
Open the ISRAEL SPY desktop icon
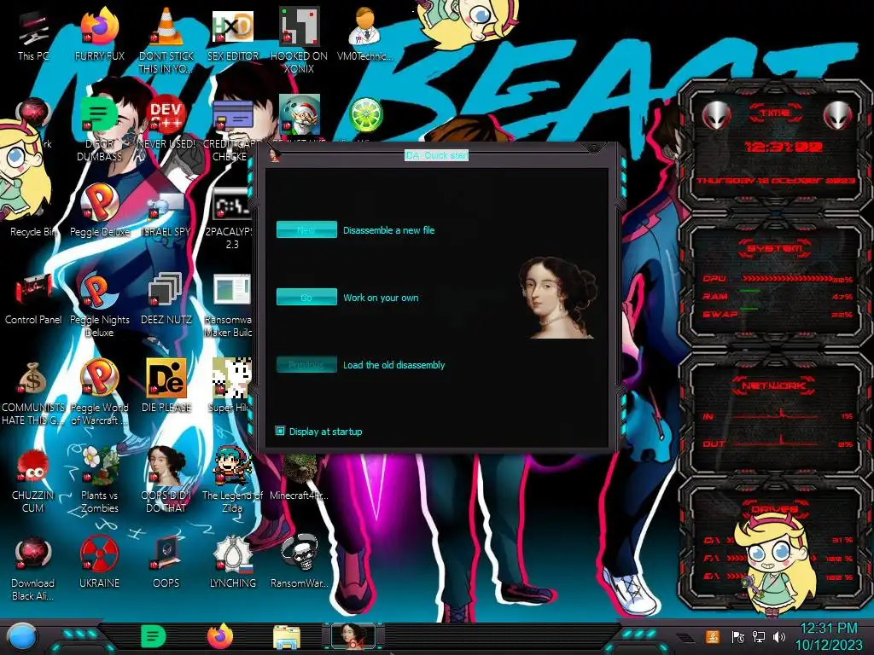(x=166, y=206)
